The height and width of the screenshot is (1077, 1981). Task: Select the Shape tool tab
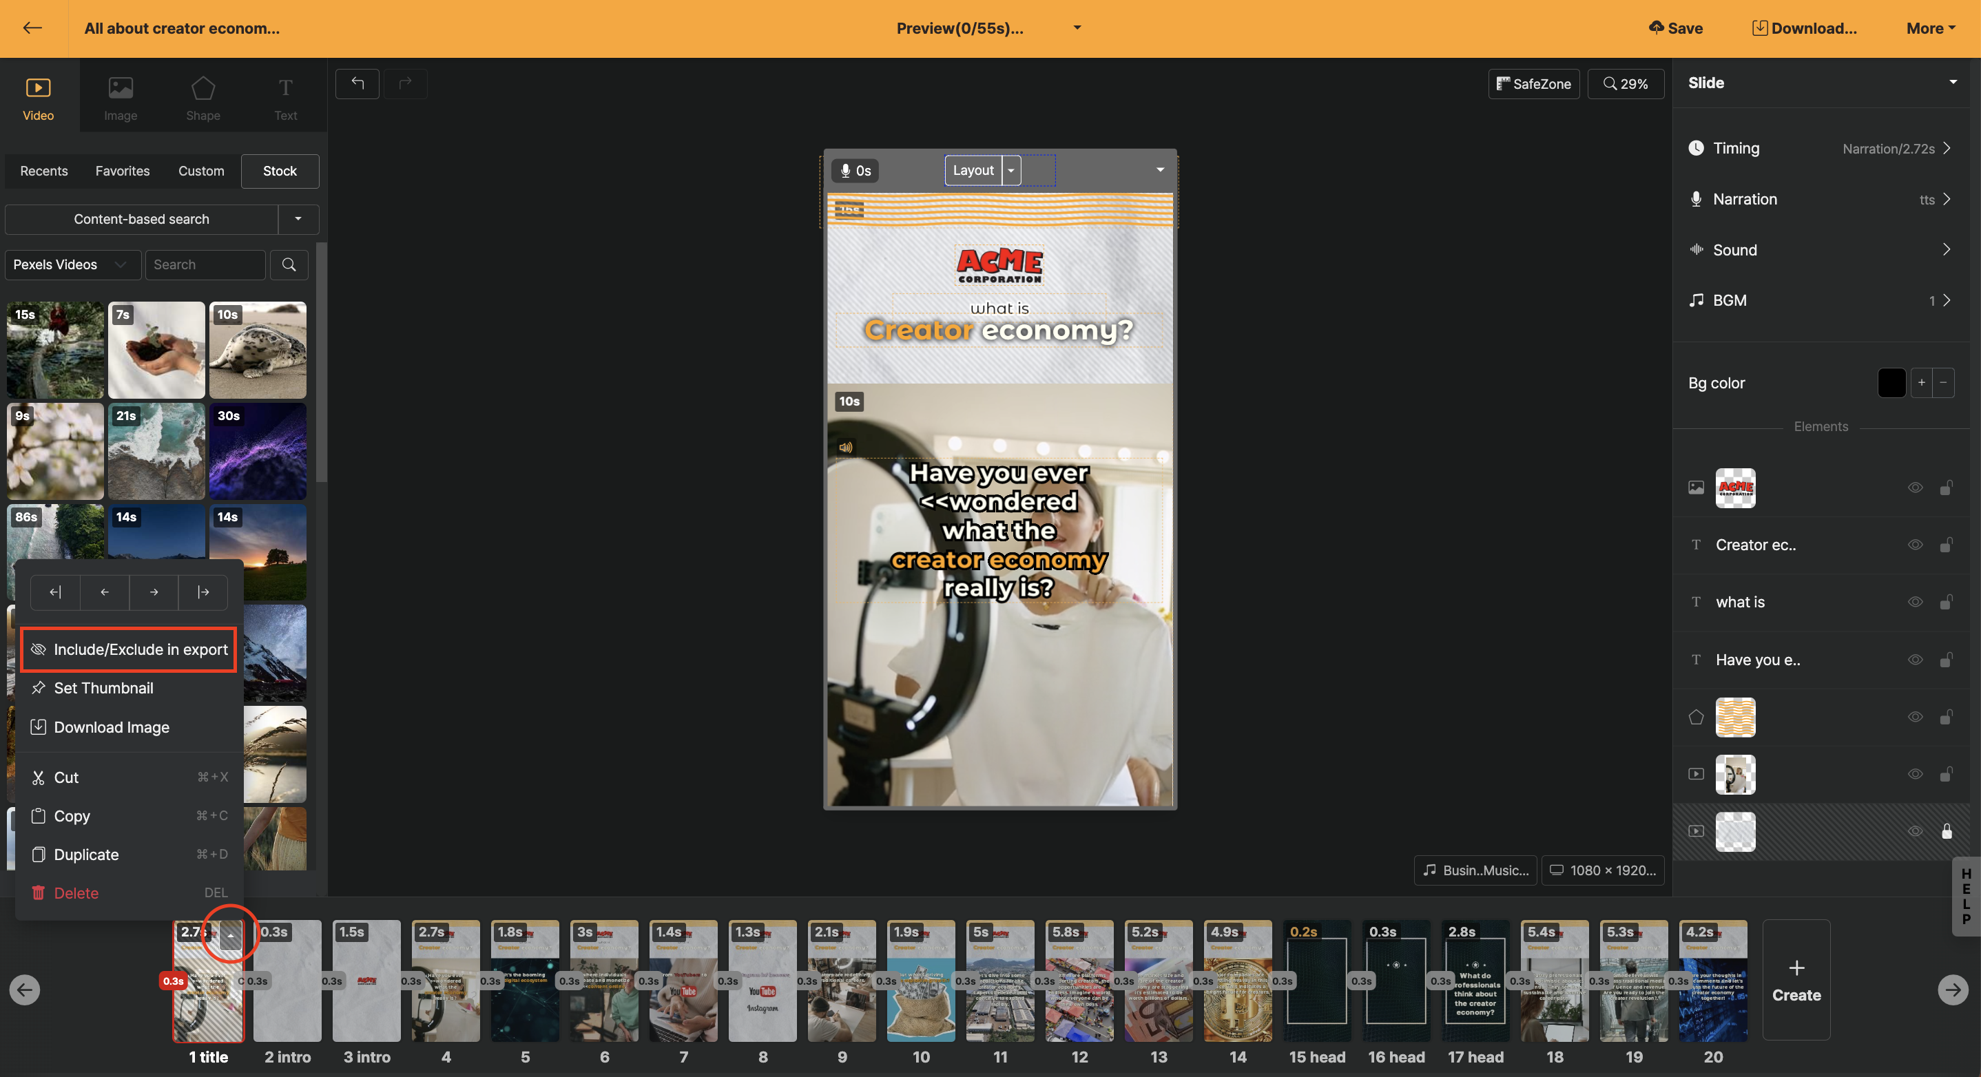[x=203, y=98]
